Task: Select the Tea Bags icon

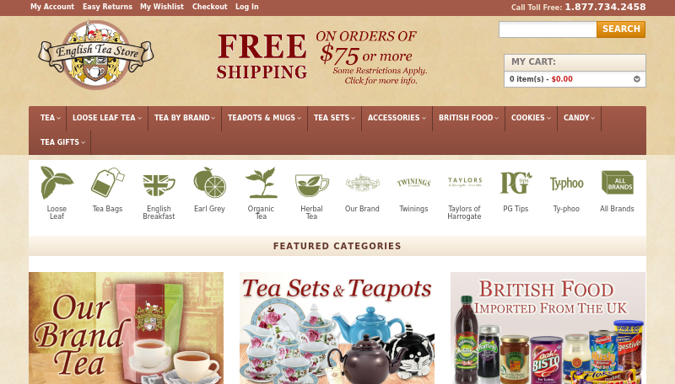Action: tap(108, 183)
